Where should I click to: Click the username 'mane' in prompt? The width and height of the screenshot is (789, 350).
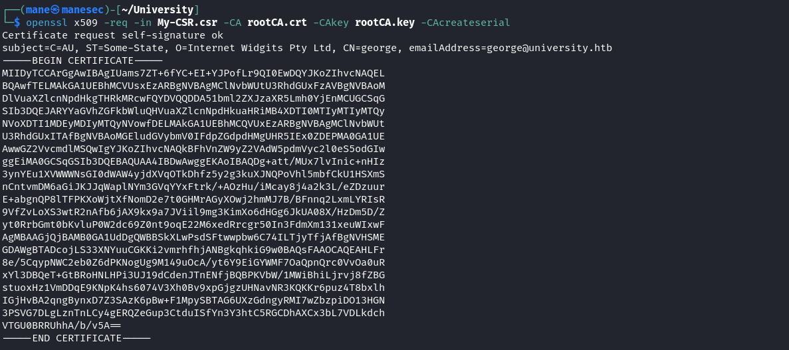click(38, 9)
